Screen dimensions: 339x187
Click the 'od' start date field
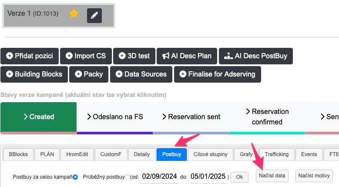pos(159,177)
